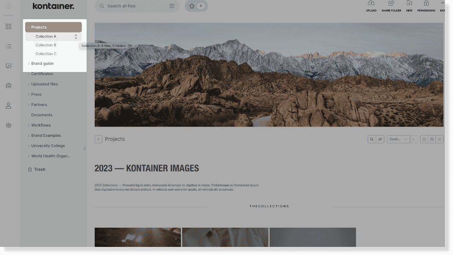Create a folder with the New icon
453x255 pixels.
coord(409,5)
